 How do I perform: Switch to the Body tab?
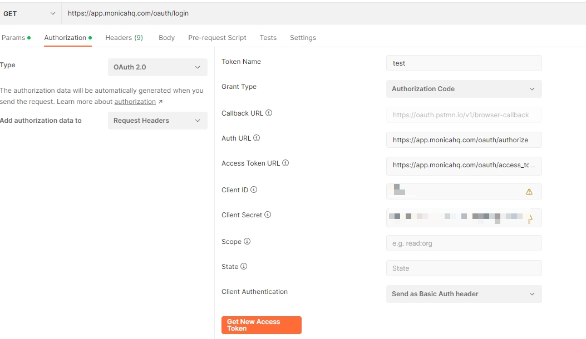167,38
